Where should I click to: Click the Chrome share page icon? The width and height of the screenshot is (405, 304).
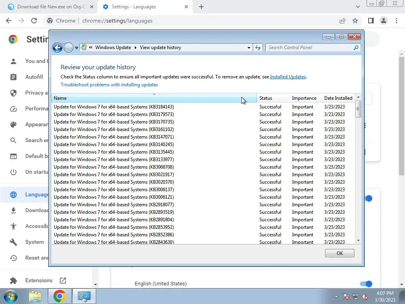[x=343, y=21]
